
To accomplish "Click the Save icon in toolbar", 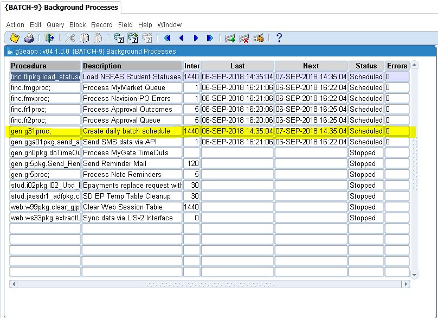I will pyautogui.click(x=15, y=38).
